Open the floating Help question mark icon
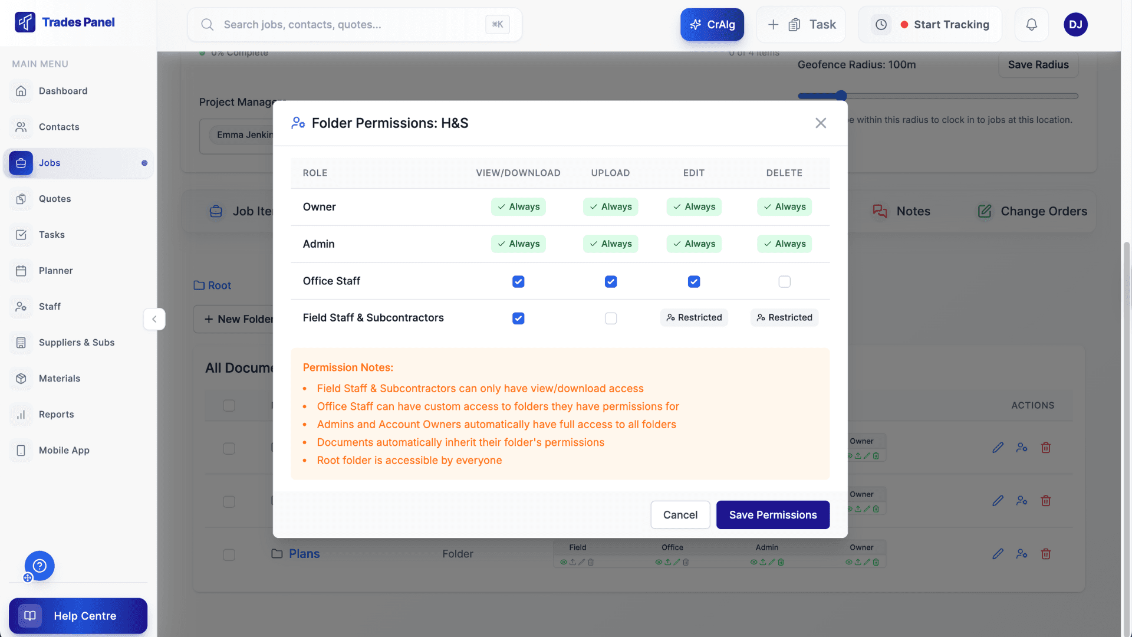Viewport: 1132px width, 637px height. [x=39, y=566]
